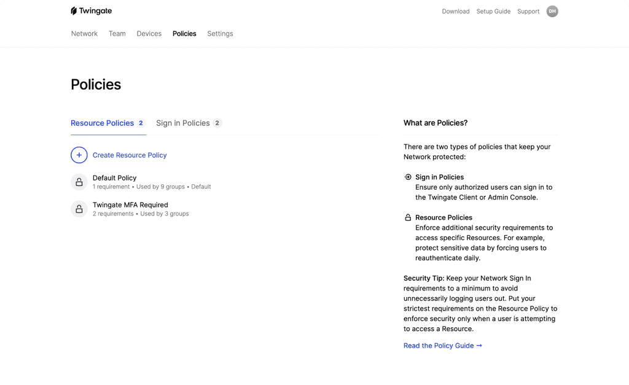Switch to the Sign in Policies tab
The image size is (629, 385).
[x=184, y=123]
